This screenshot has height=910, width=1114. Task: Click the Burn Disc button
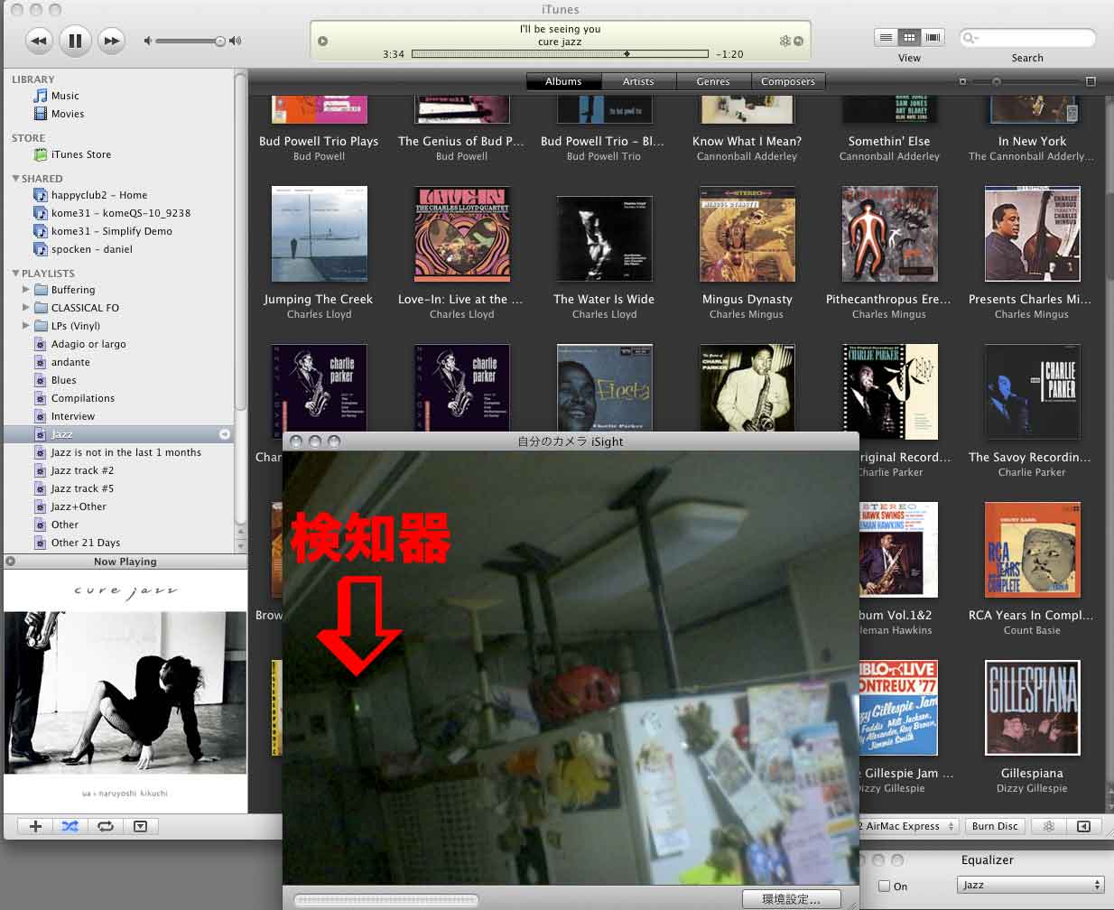click(x=995, y=826)
